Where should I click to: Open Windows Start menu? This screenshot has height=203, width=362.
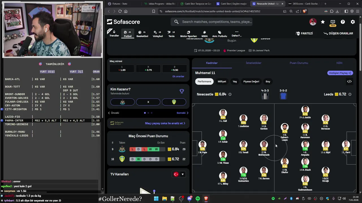click(x=156, y=198)
